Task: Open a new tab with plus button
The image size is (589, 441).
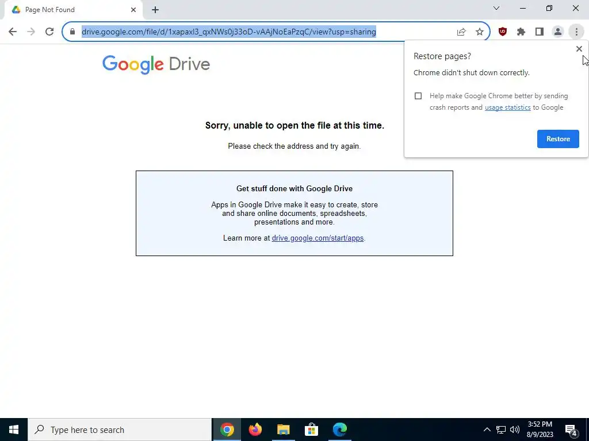Action: 155,10
